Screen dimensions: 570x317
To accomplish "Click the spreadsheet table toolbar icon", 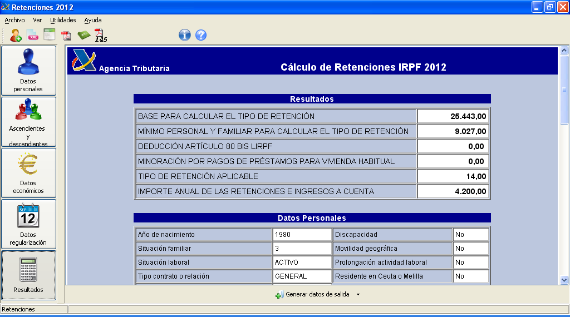I will coord(50,35).
